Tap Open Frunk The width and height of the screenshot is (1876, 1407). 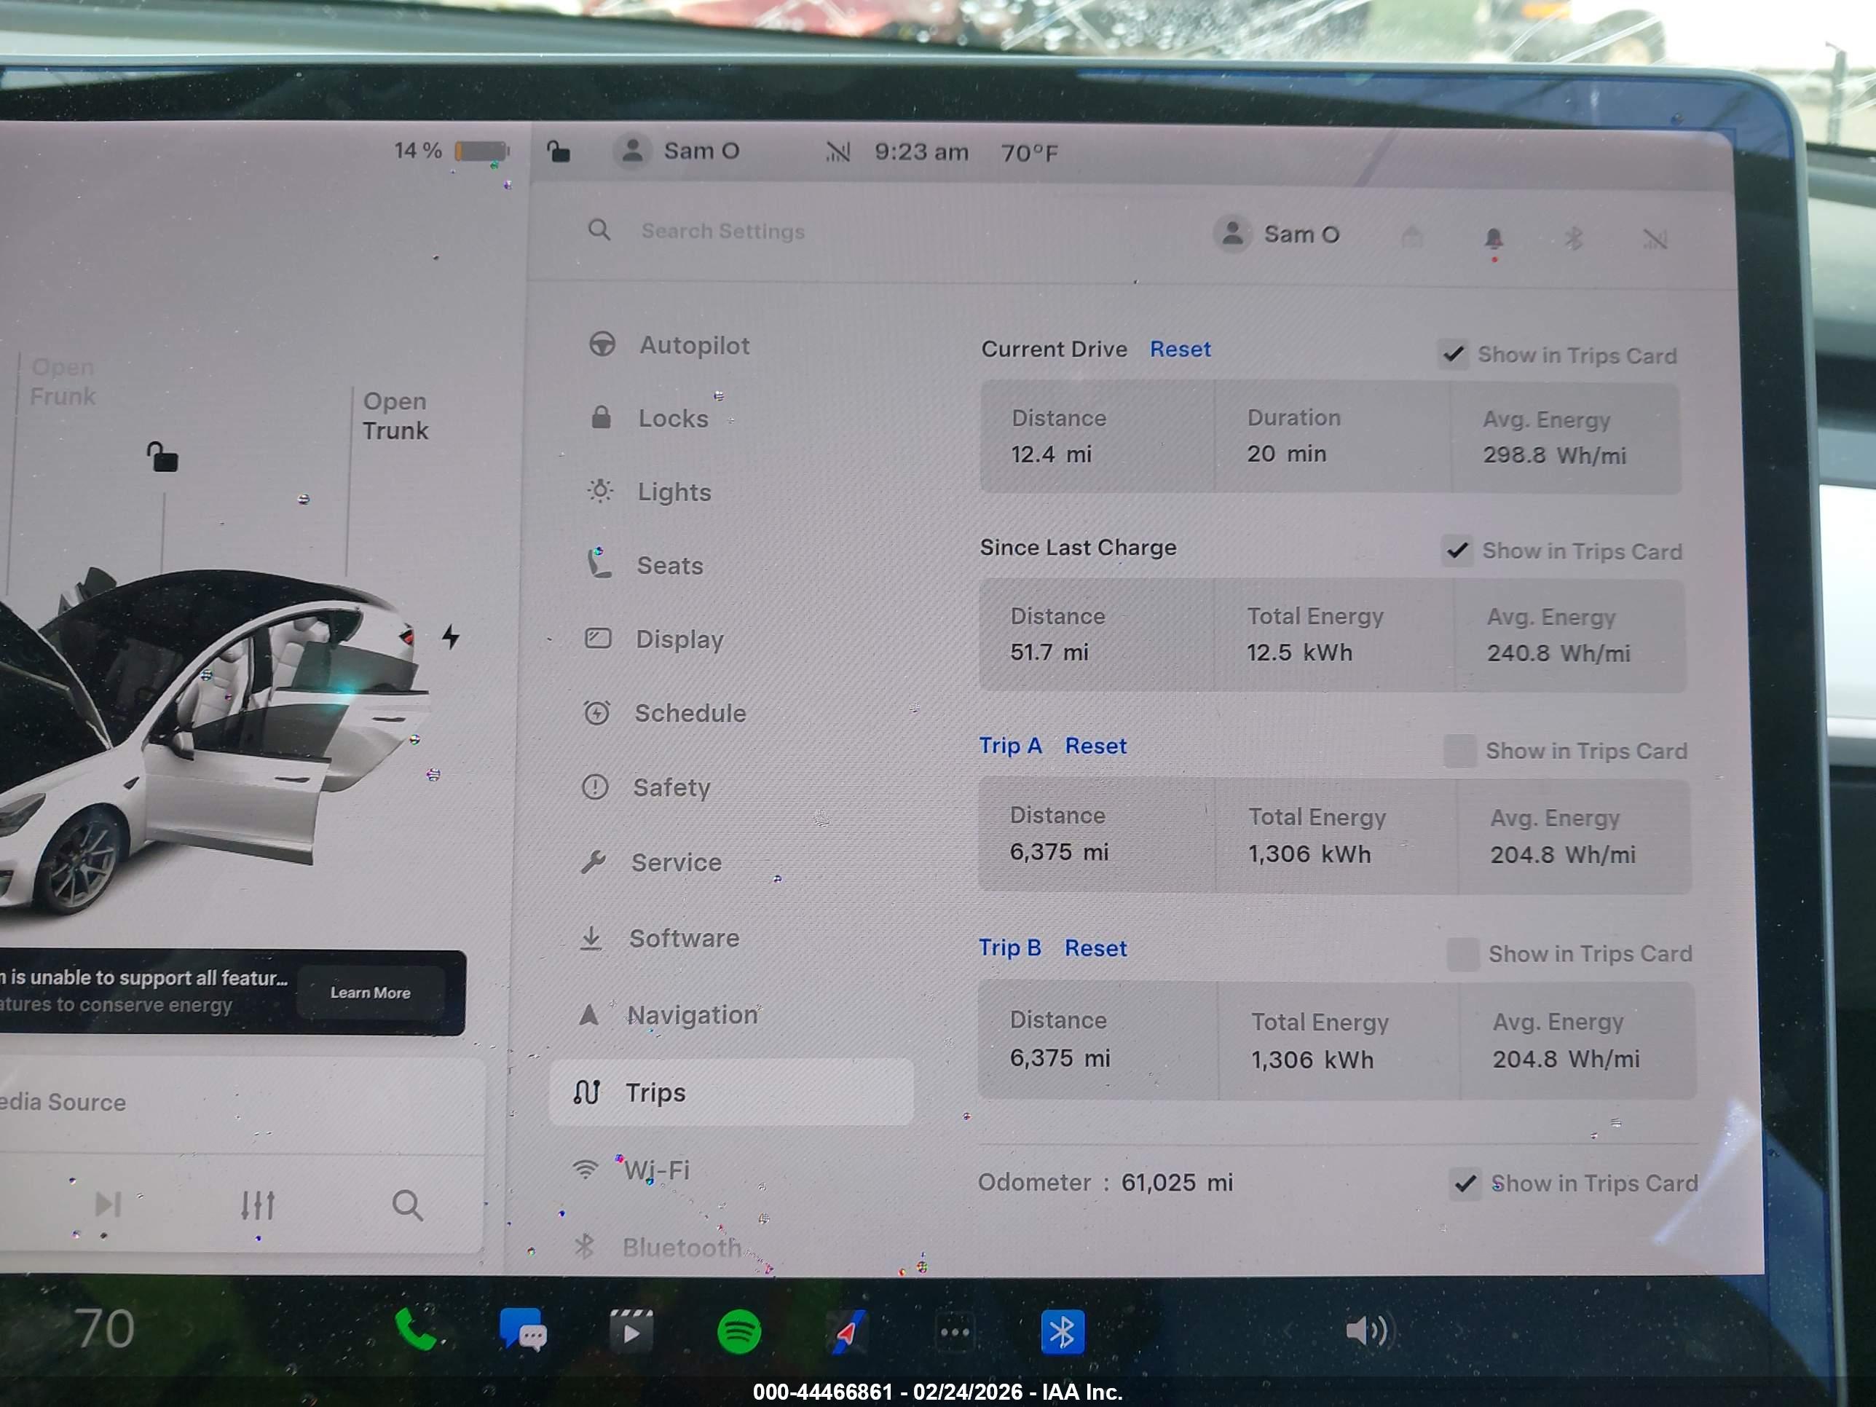point(62,382)
